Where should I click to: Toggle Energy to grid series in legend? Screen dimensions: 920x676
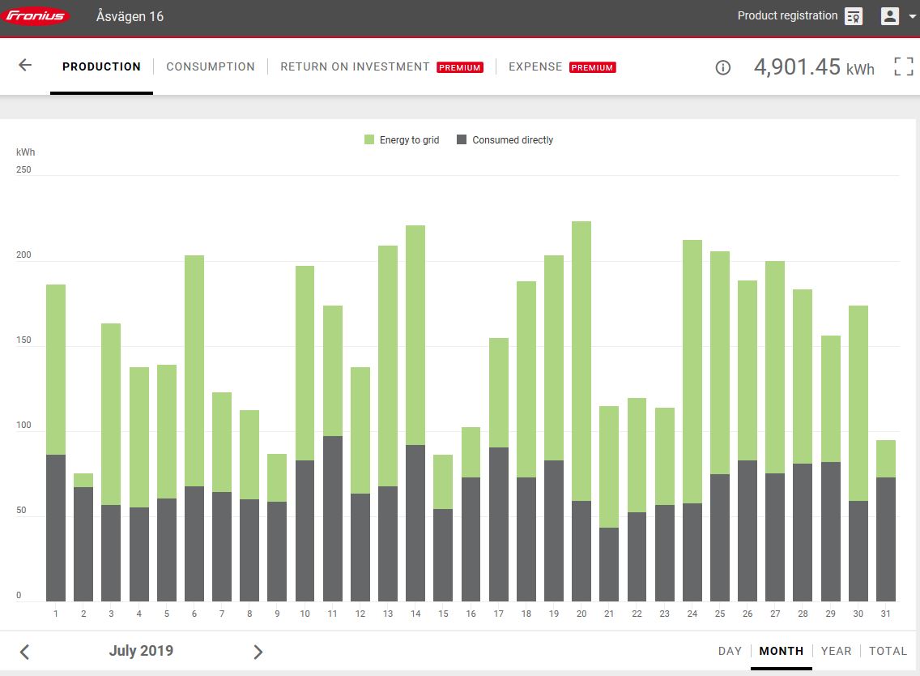click(x=402, y=140)
